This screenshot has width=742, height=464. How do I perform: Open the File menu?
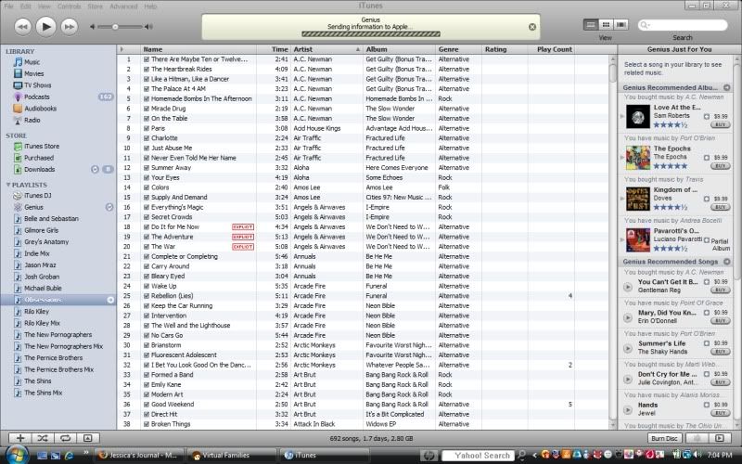coord(9,6)
